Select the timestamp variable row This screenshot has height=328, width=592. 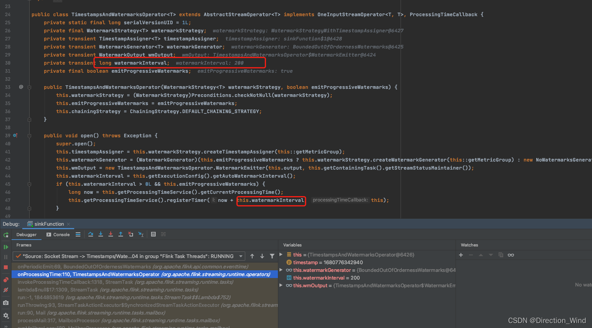367,262
